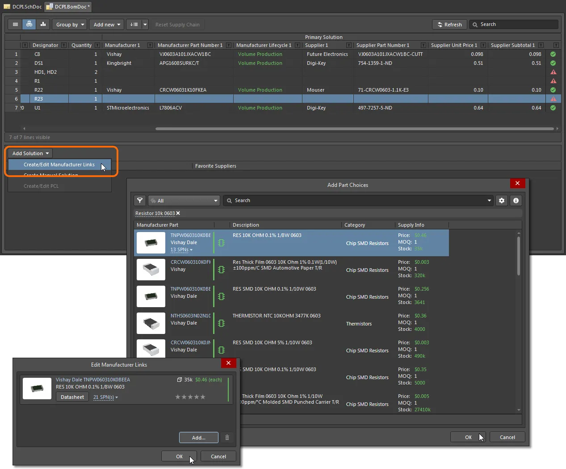Viewport: 566px width, 469px height.
Task: Click the magnifier icon in BOM search
Action: coord(475,25)
